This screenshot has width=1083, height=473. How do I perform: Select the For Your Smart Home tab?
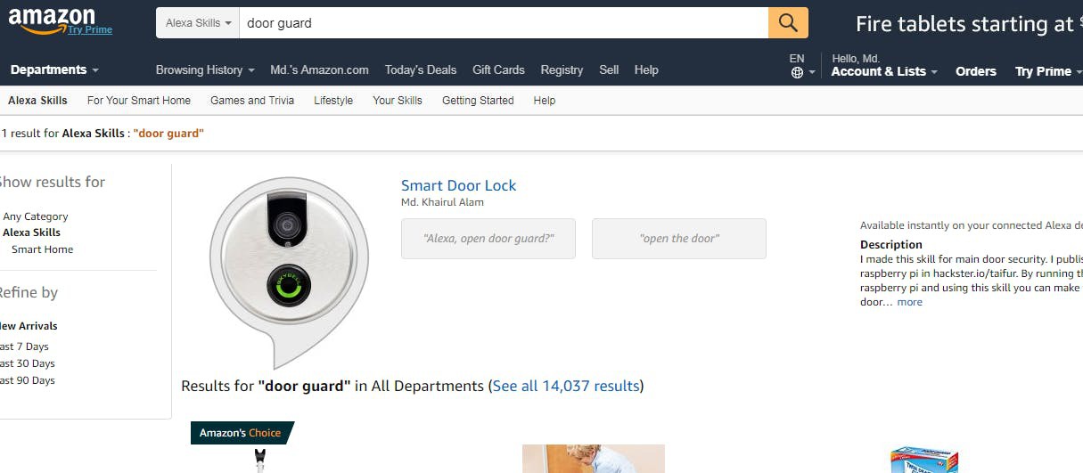(x=139, y=101)
